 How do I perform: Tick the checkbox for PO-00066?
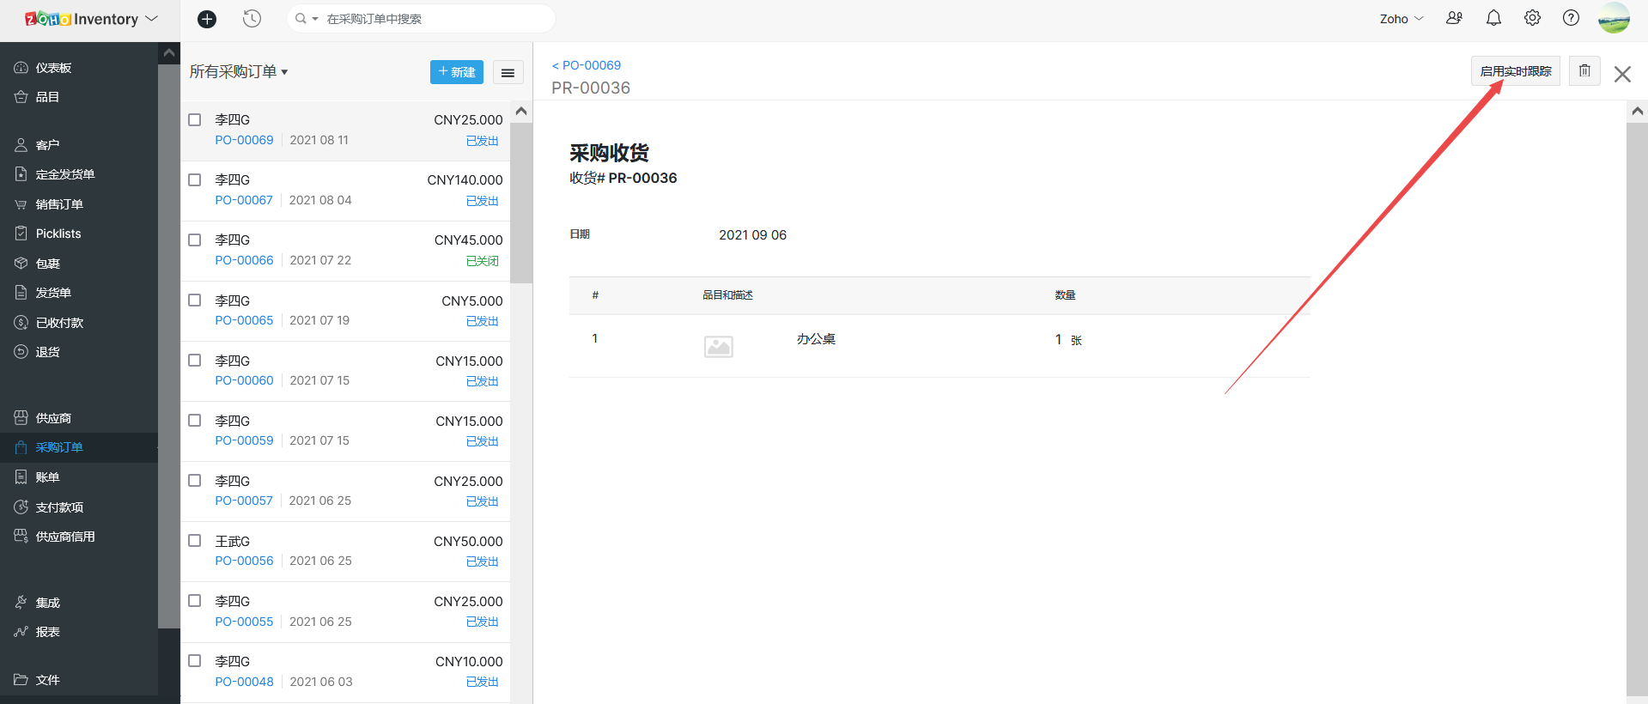(x=195, y=240)
